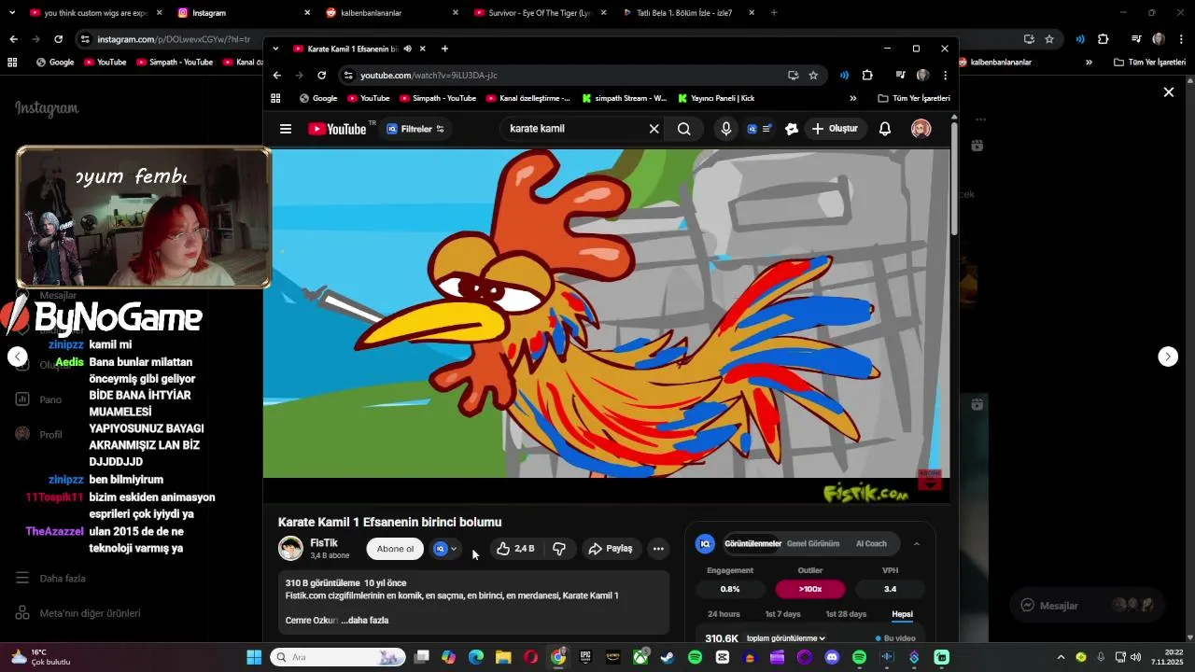
Task: Open 'Tüm Yer İşaretleri' folder in YouTube window
Action: 914,98
